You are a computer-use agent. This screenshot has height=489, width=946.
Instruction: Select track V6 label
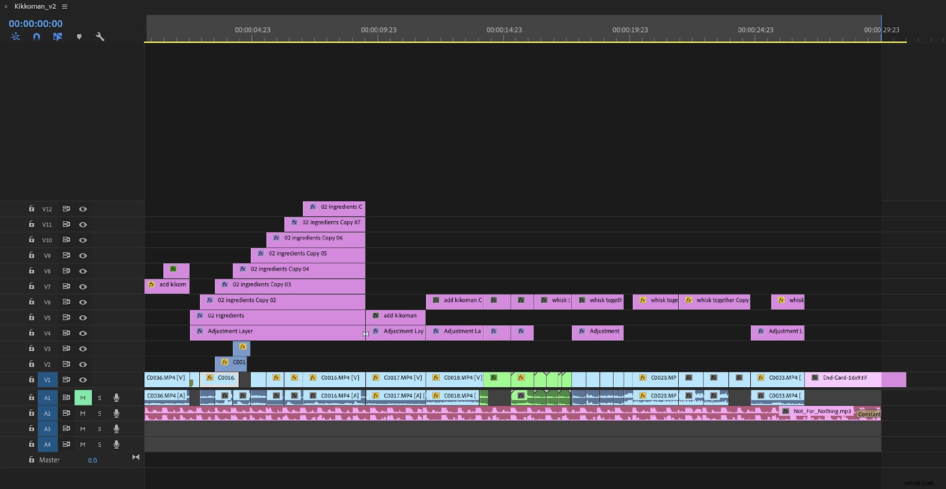coord(47,302)
